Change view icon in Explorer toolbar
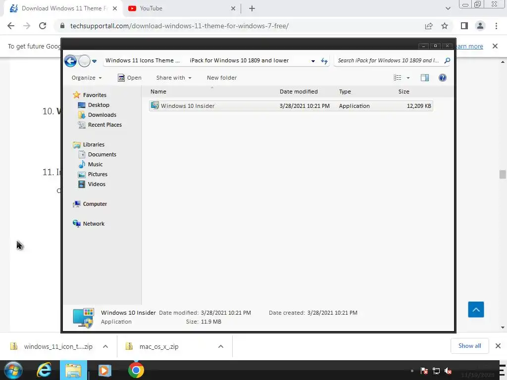Screen dimensions: 507x380 398,78
